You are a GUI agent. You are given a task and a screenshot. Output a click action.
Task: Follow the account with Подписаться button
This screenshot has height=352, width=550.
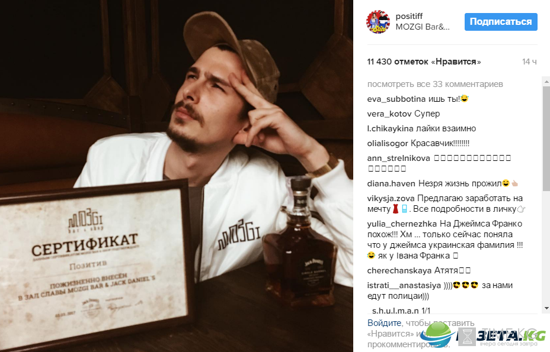tap(501, 22)
